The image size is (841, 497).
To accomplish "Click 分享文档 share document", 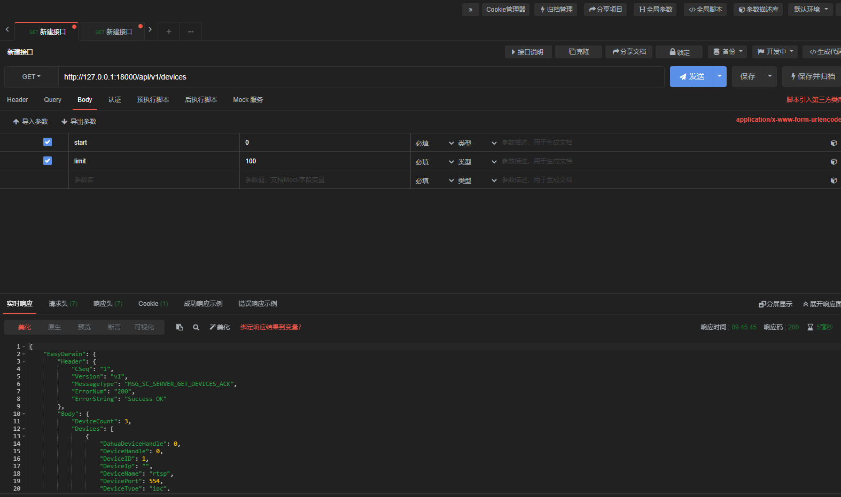I will click(629, 52).
